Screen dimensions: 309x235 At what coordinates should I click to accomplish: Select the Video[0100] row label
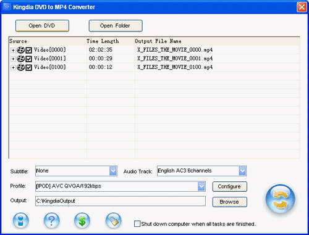(50, 67)
